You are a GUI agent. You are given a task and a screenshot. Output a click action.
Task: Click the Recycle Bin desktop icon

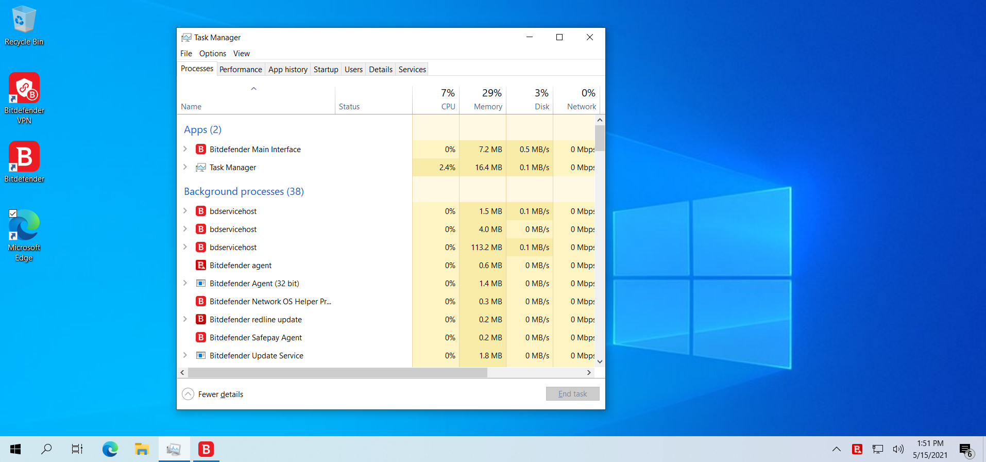[24, 26]
